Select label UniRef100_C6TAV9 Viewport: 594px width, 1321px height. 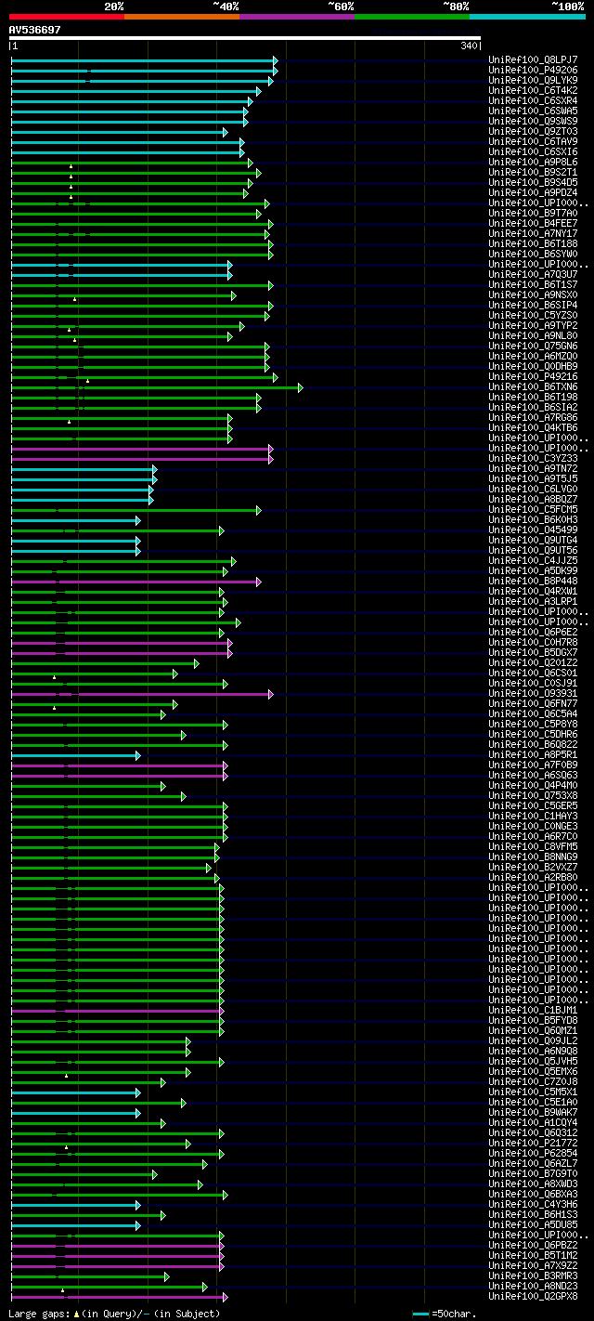tap(534, 141)
